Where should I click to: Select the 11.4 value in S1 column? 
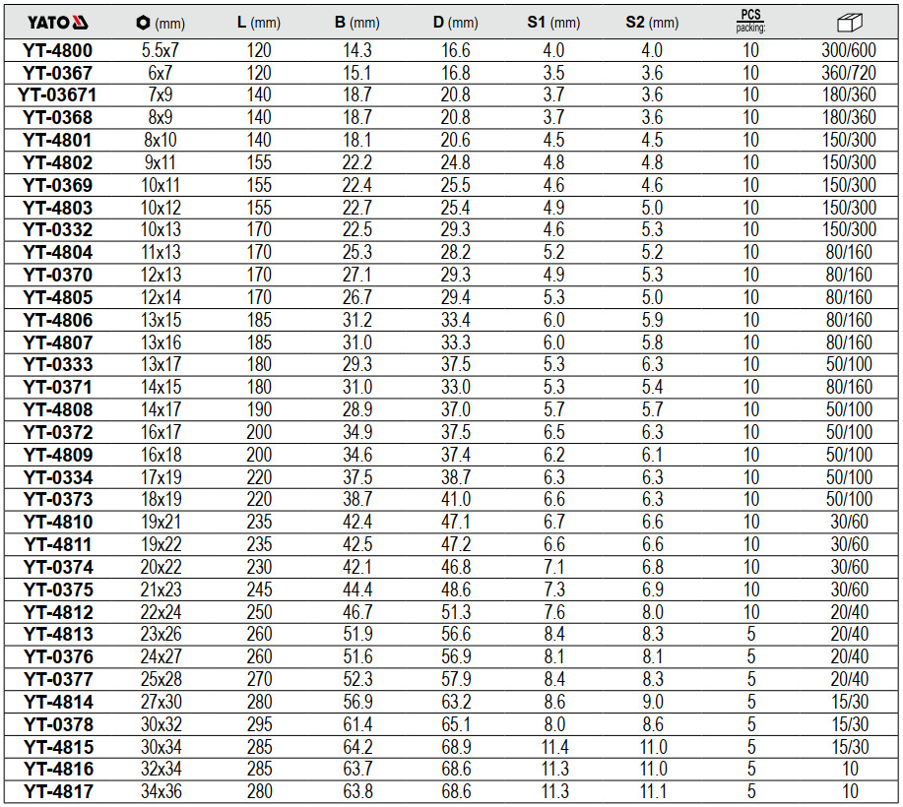coord(553,747)
